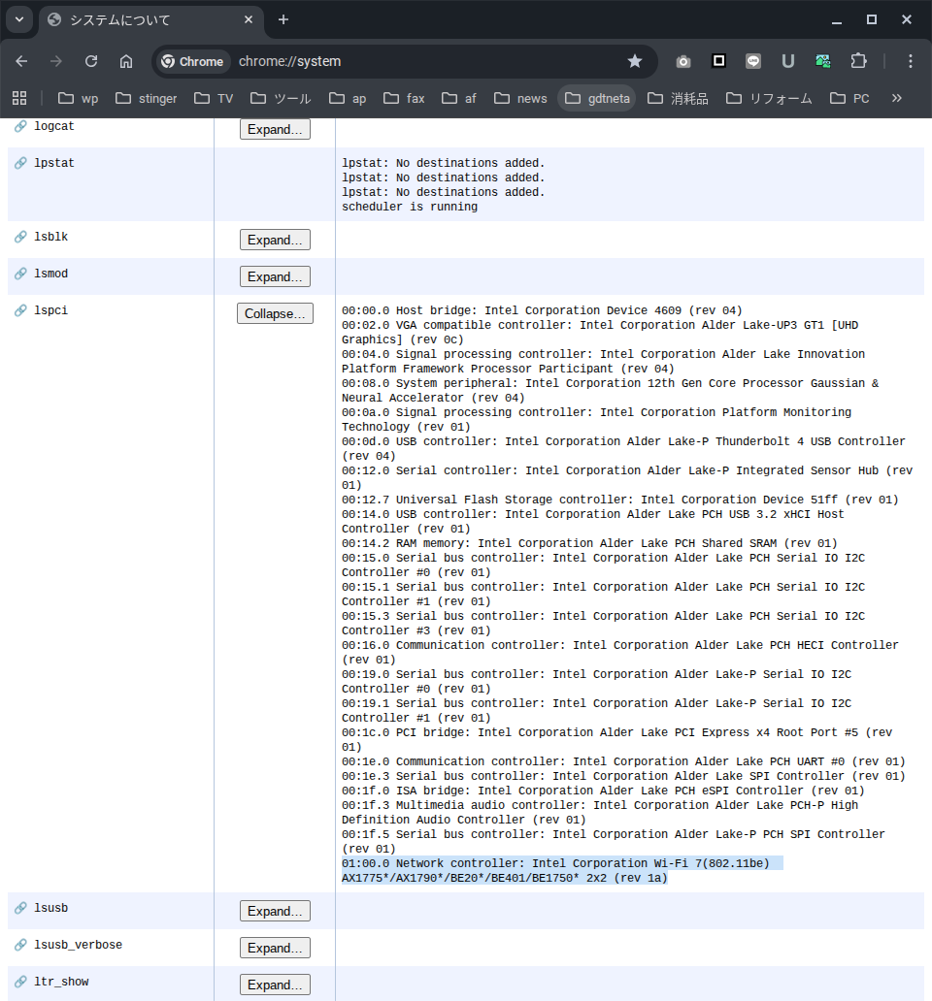The image size is (932, 1001).
Task: Click the '00:14.2 RAM memory' lspci line
Action: click(x=589, y=543)
